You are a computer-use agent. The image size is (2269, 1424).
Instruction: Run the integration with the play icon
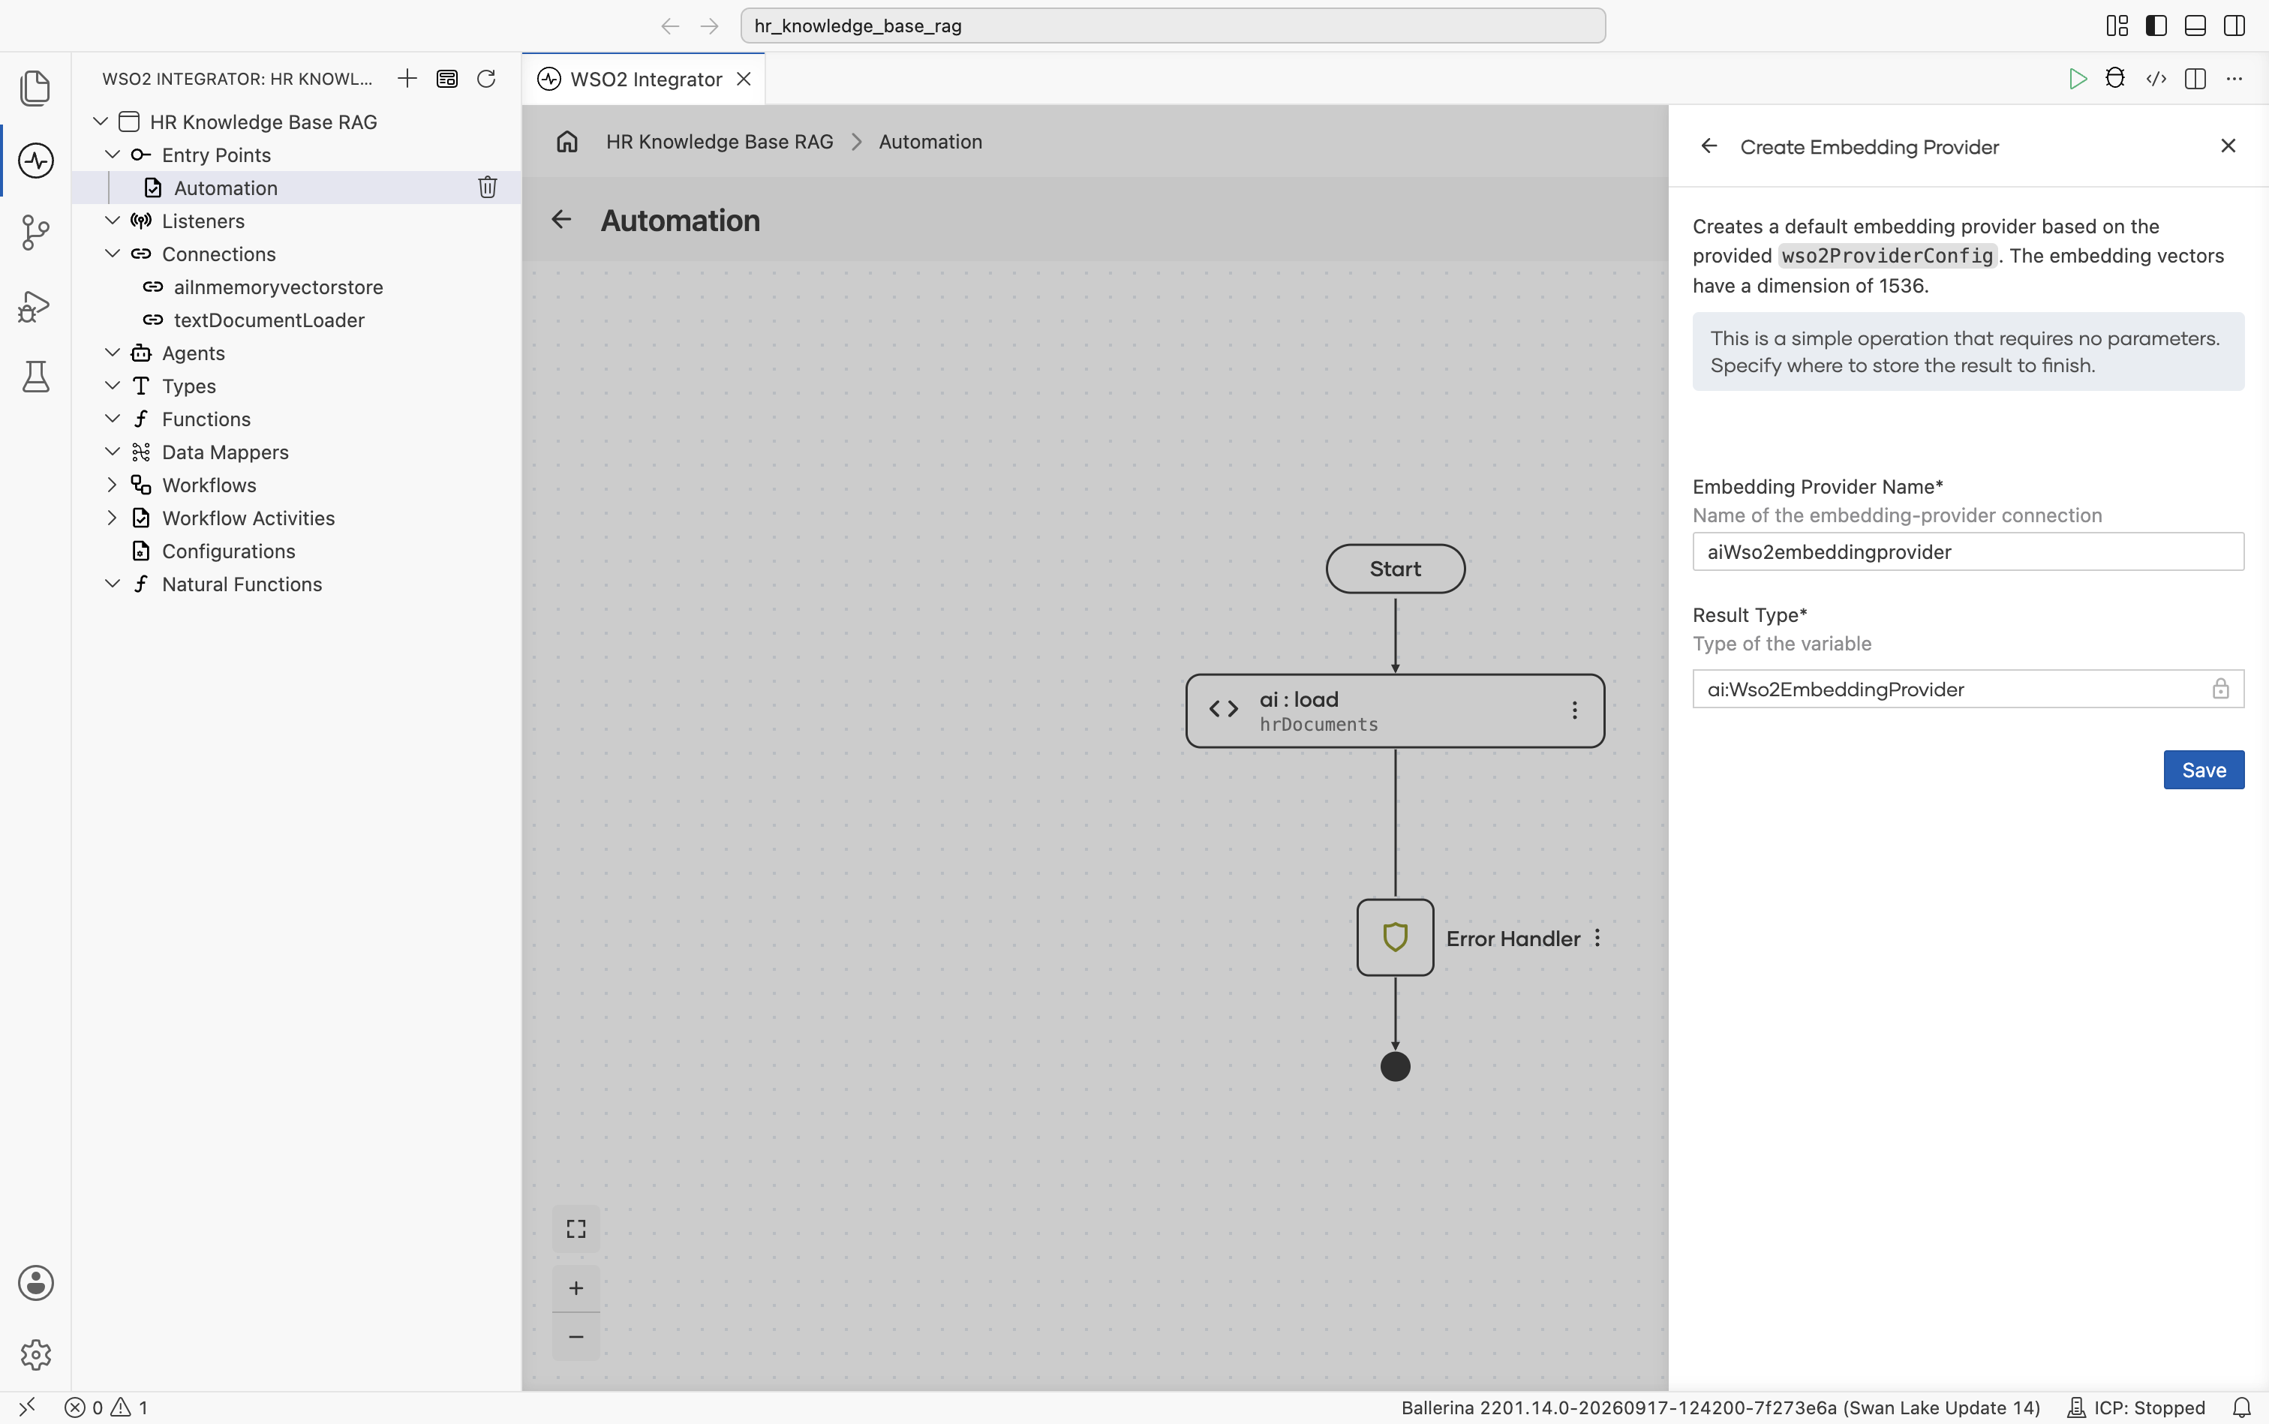(x=2077, y=78)
